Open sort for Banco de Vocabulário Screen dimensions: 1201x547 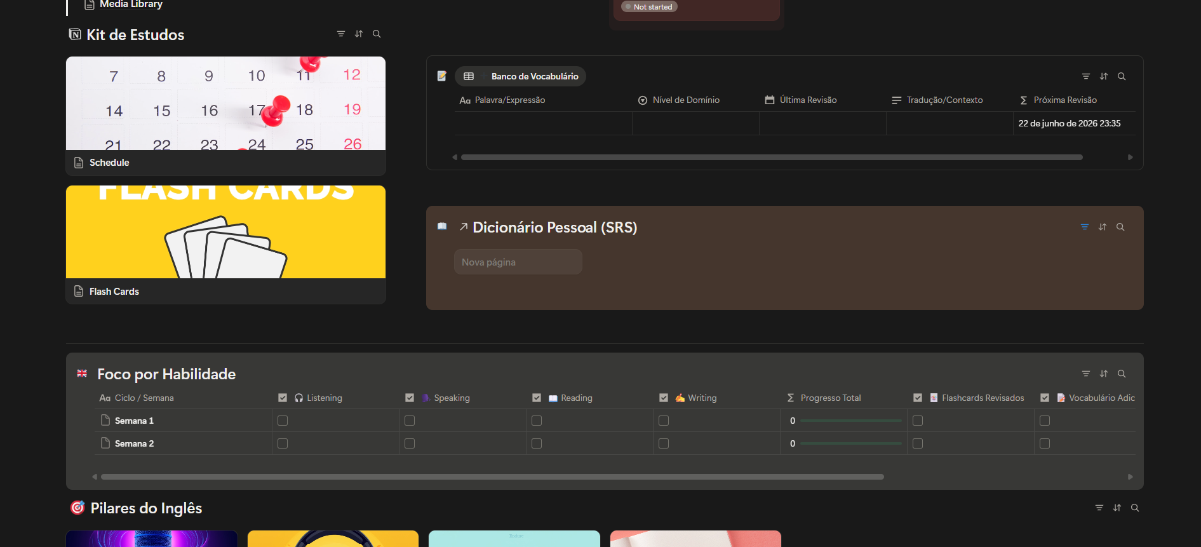1104,76
